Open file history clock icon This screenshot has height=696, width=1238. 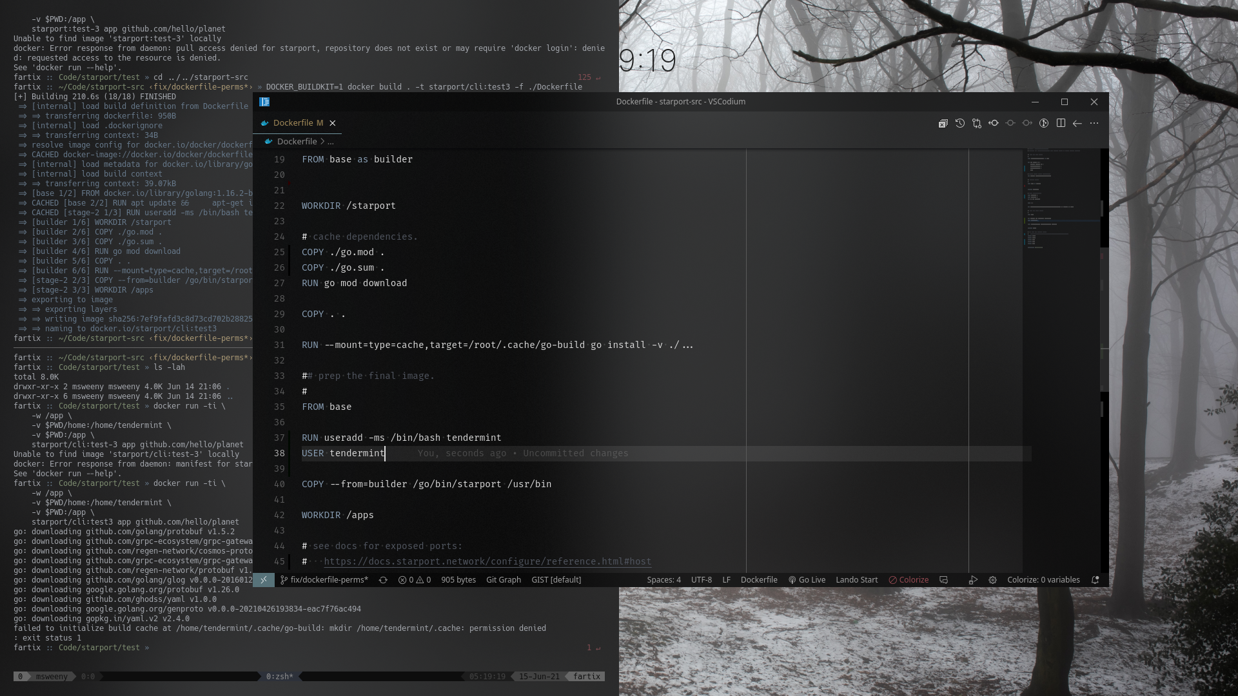click(959, 123)
